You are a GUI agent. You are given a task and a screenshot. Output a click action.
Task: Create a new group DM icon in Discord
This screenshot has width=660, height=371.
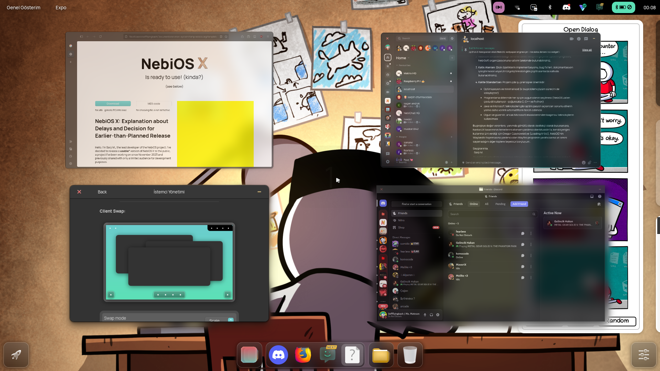pos(599,204)
